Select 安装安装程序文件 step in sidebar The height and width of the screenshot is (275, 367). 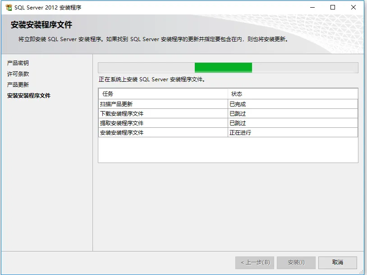(29, 96)
